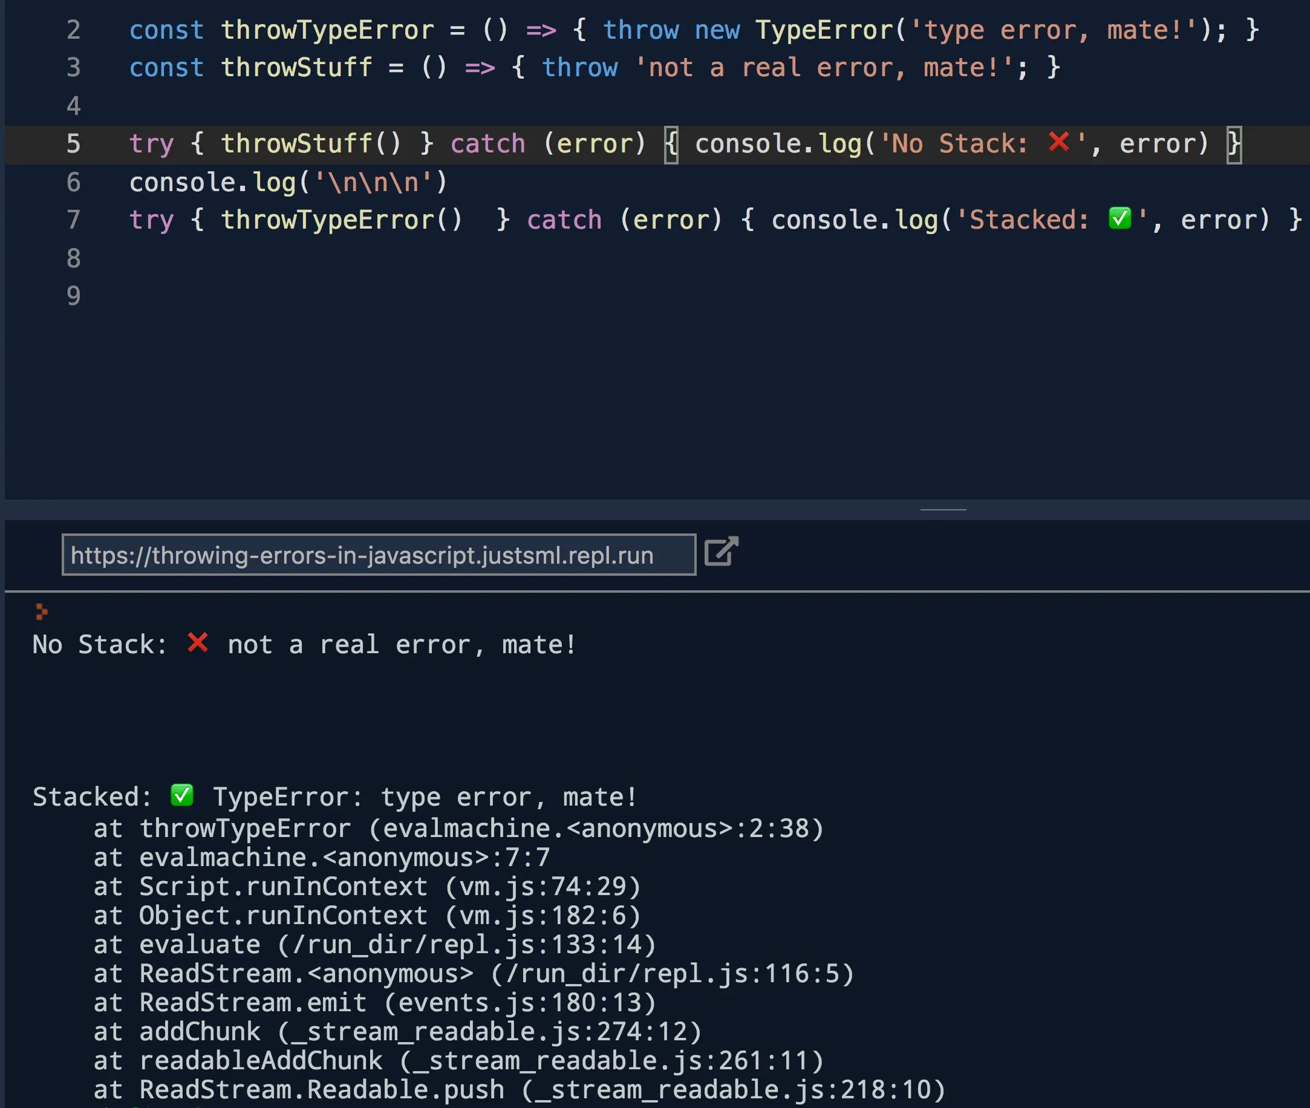Click line number 9 in gutter
1310x1108 pixels.
click(73, 296)
